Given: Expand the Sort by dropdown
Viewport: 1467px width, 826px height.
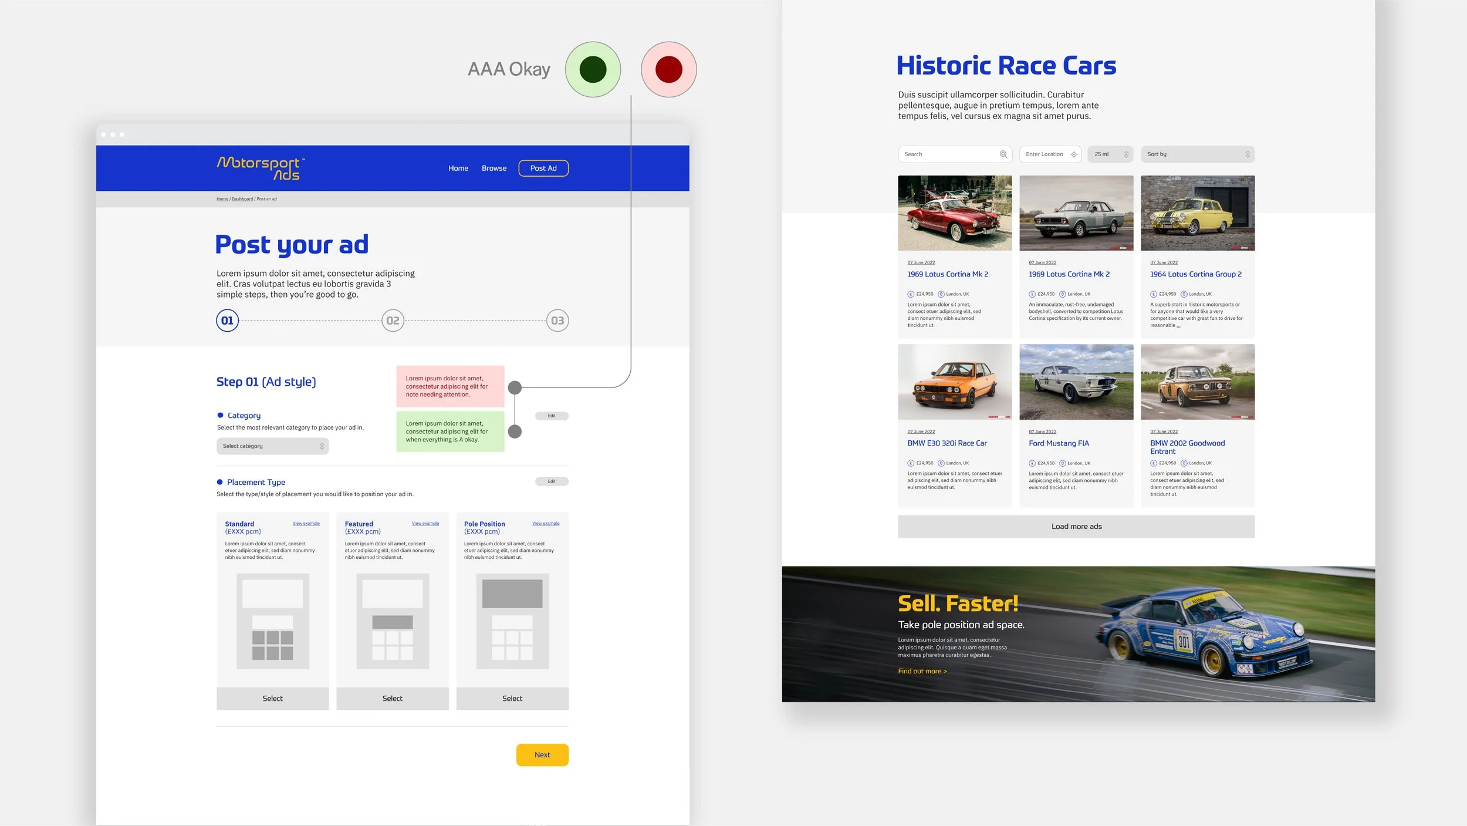Looking at the screenshot, I should [x=1197, y=154].
